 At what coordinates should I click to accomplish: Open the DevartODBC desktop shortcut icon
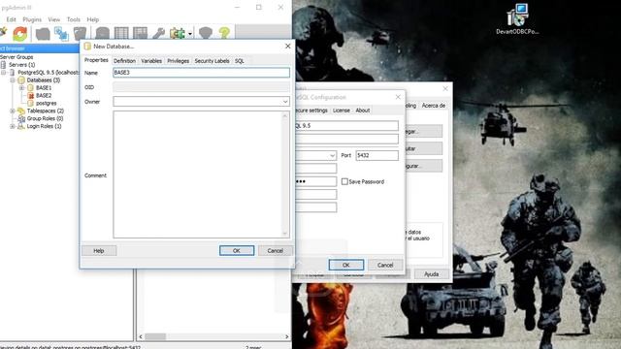coord(517,16)
